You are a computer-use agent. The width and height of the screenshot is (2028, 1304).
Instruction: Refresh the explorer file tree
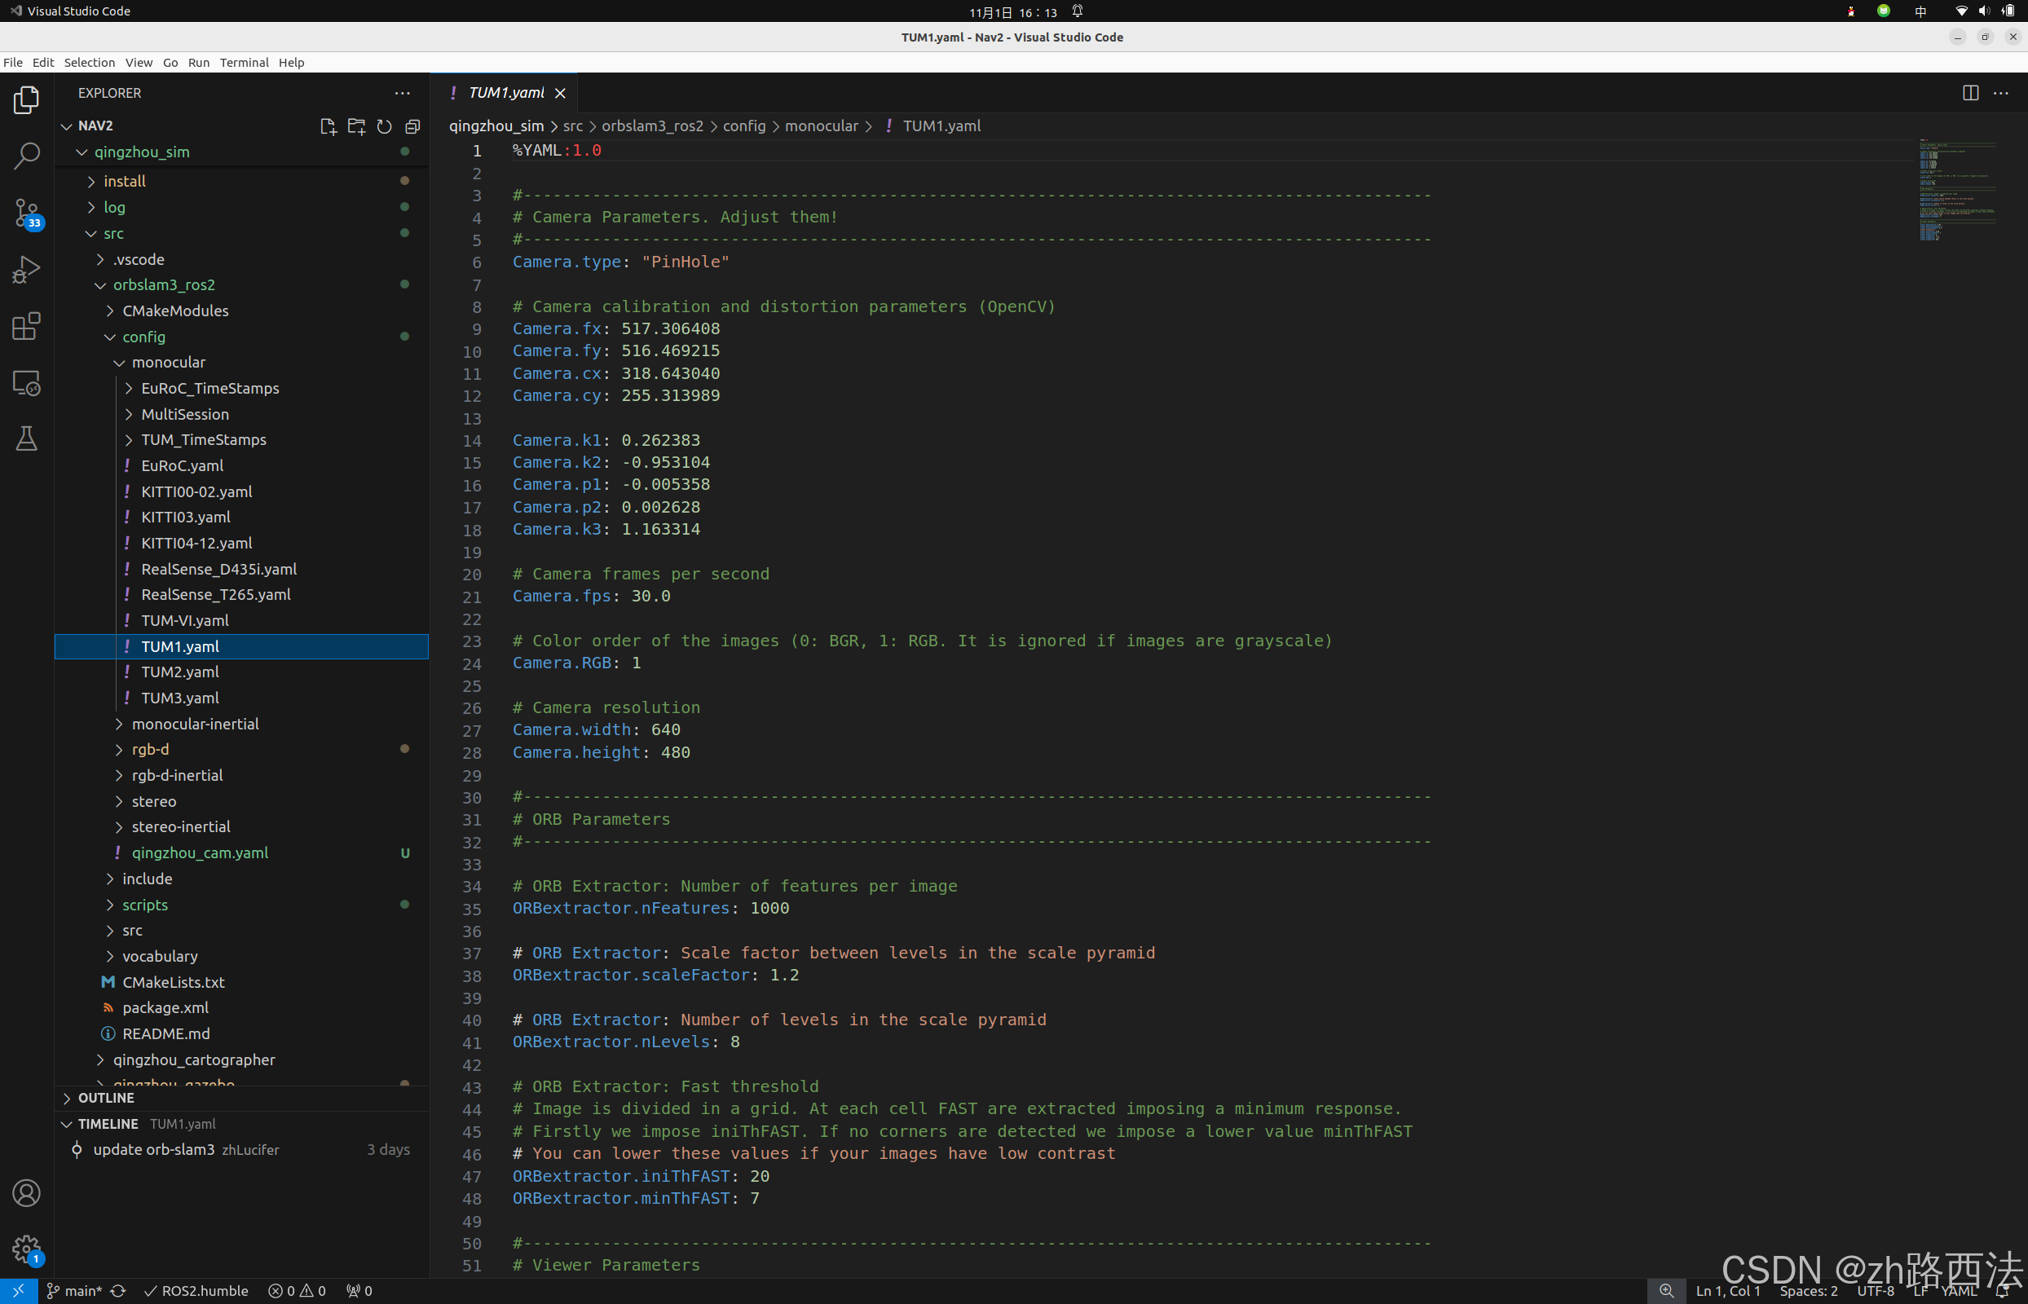(x=385, y=126)
